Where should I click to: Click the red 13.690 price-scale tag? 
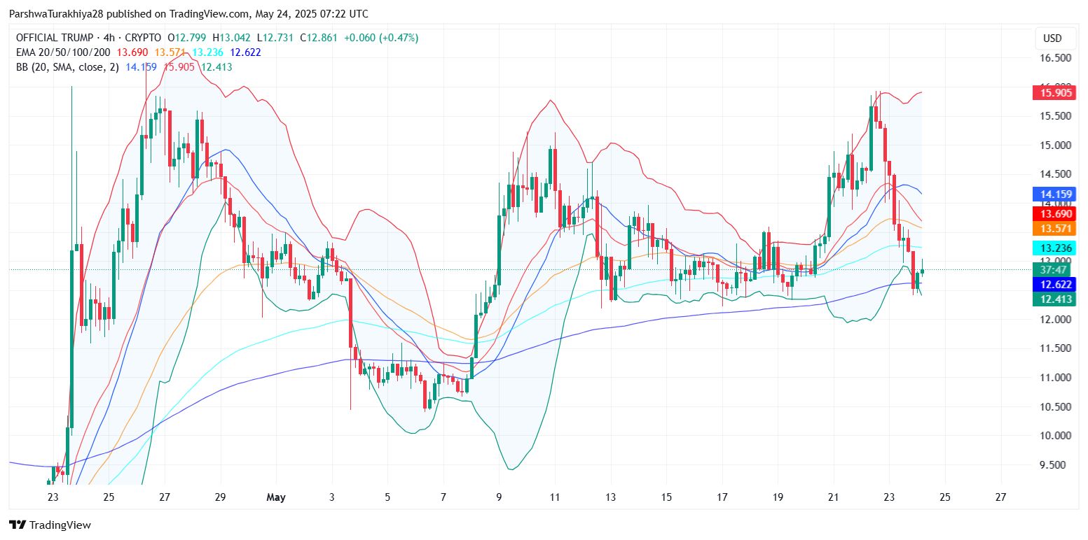click(1054, 213)
